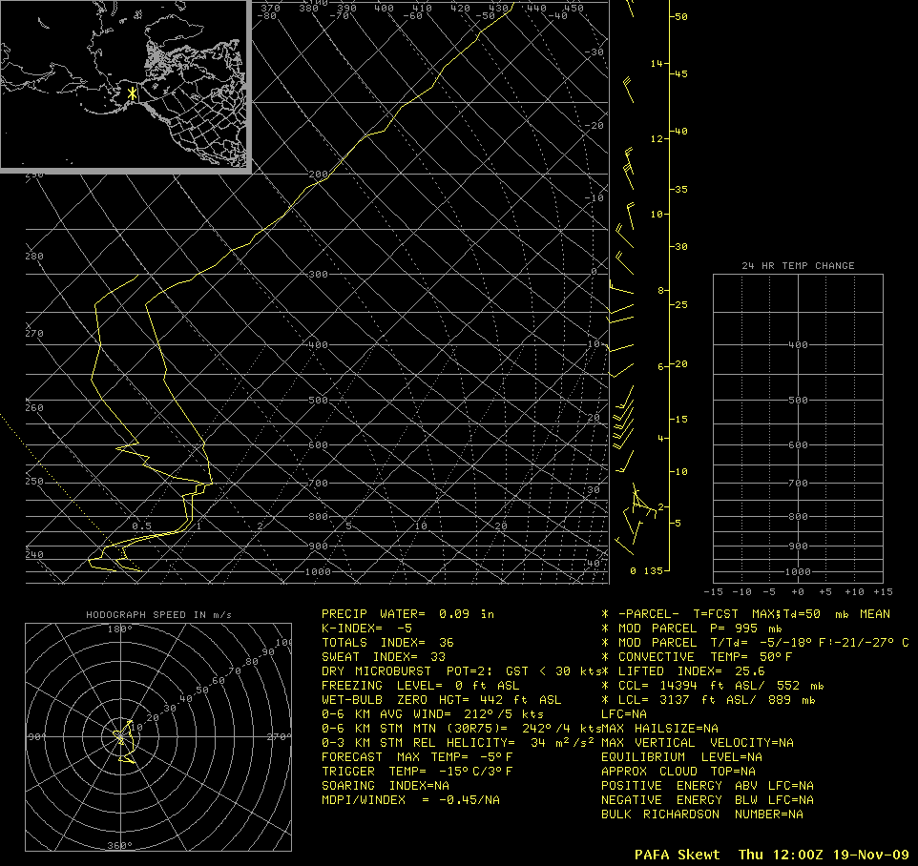Select the 270° label on the hodograph

tap(279, 736)
